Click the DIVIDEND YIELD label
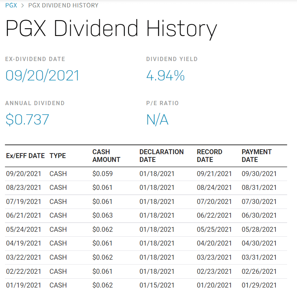 [172, 59]
